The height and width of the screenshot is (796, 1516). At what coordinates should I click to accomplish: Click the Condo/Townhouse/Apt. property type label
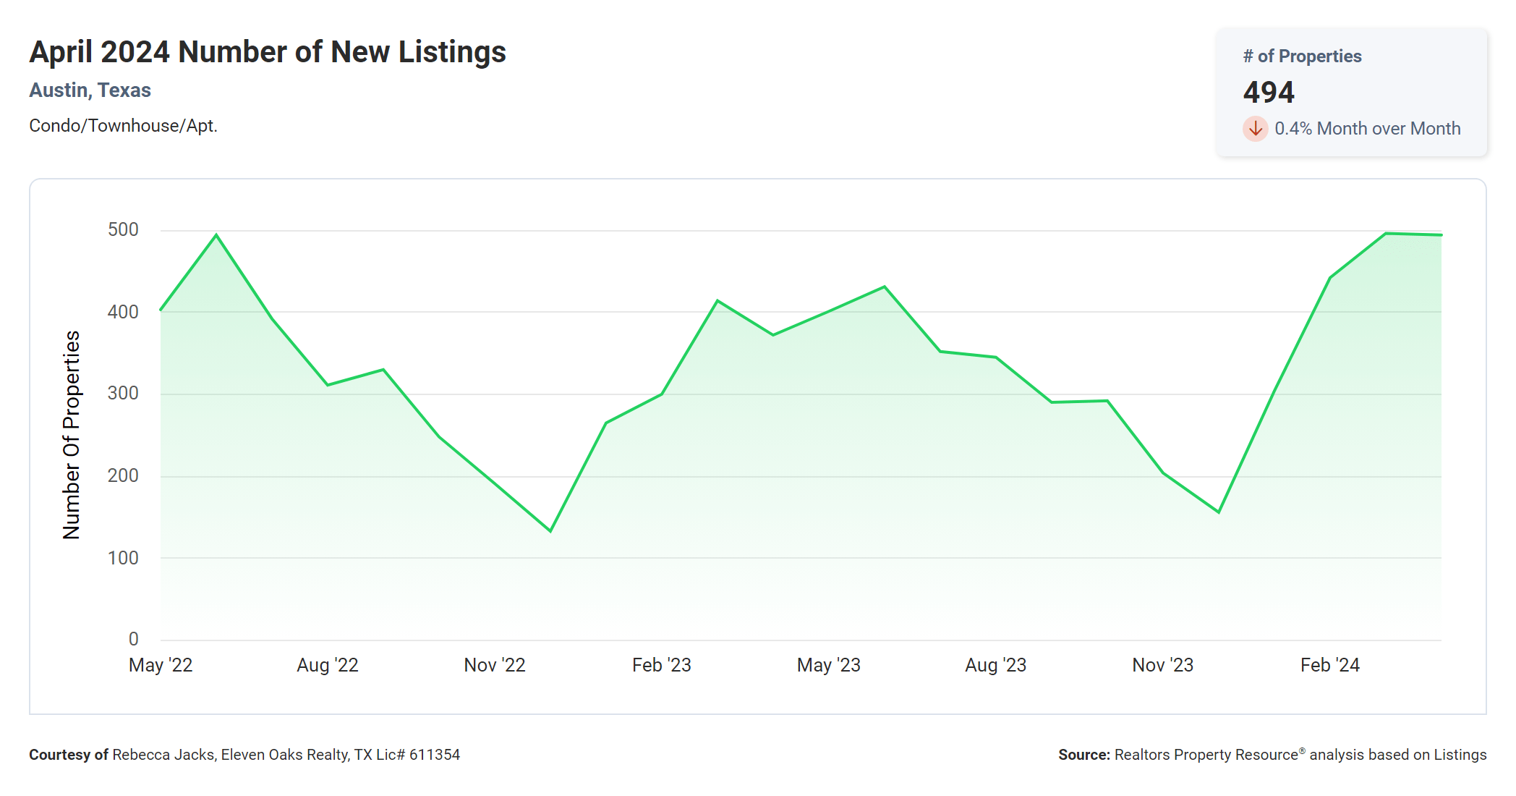123,126
